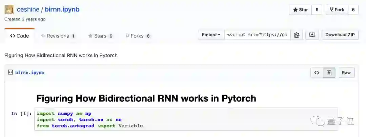Open ceshine profile link
Screen dimensions: 366x137
(x=28, y=9)
